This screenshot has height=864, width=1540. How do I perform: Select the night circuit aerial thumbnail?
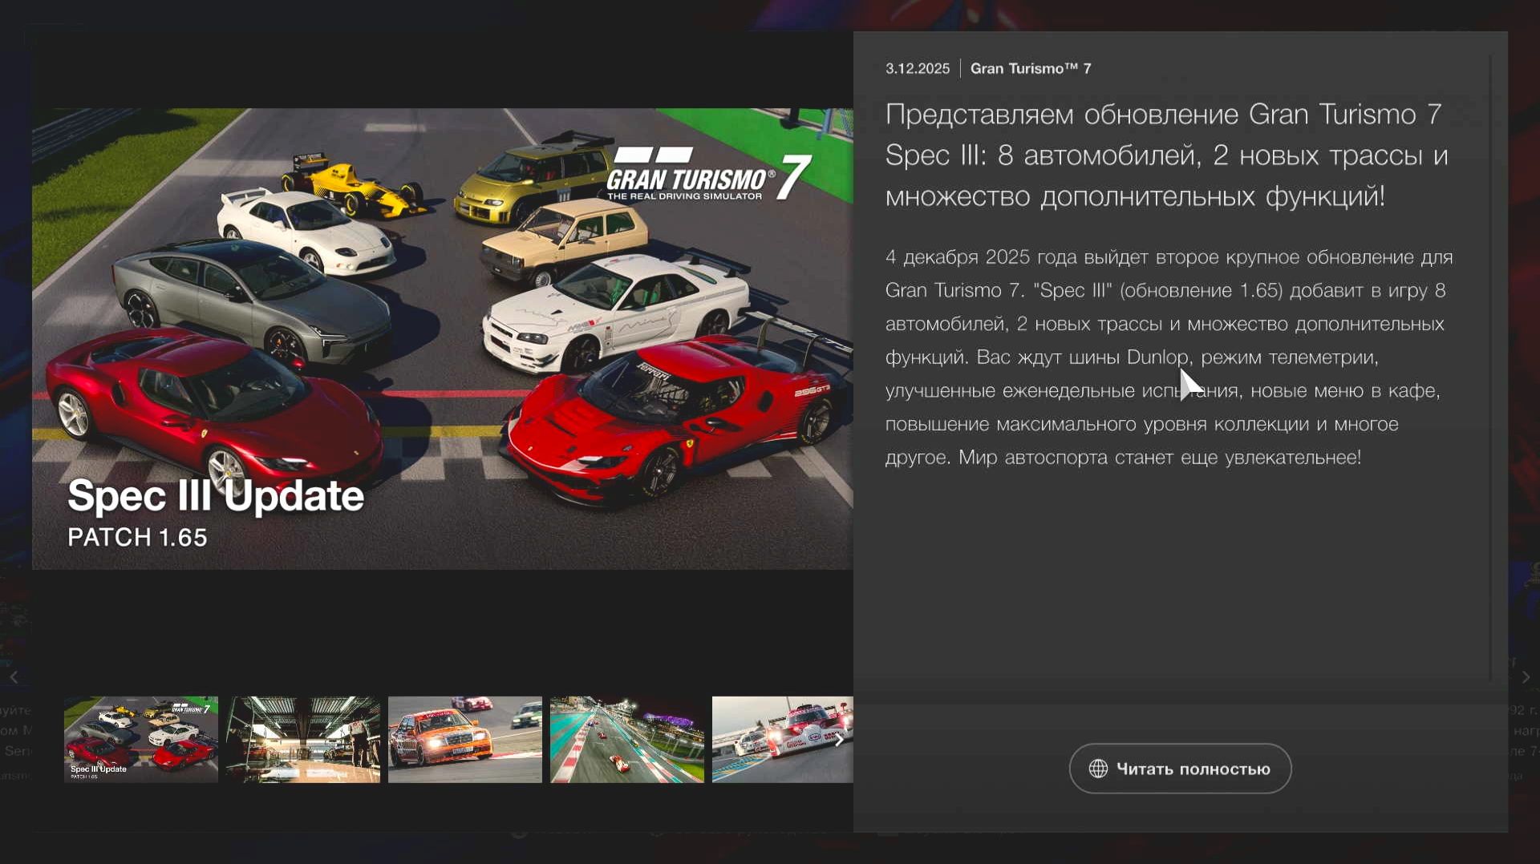pyautogui.click(x=627, y=739)
